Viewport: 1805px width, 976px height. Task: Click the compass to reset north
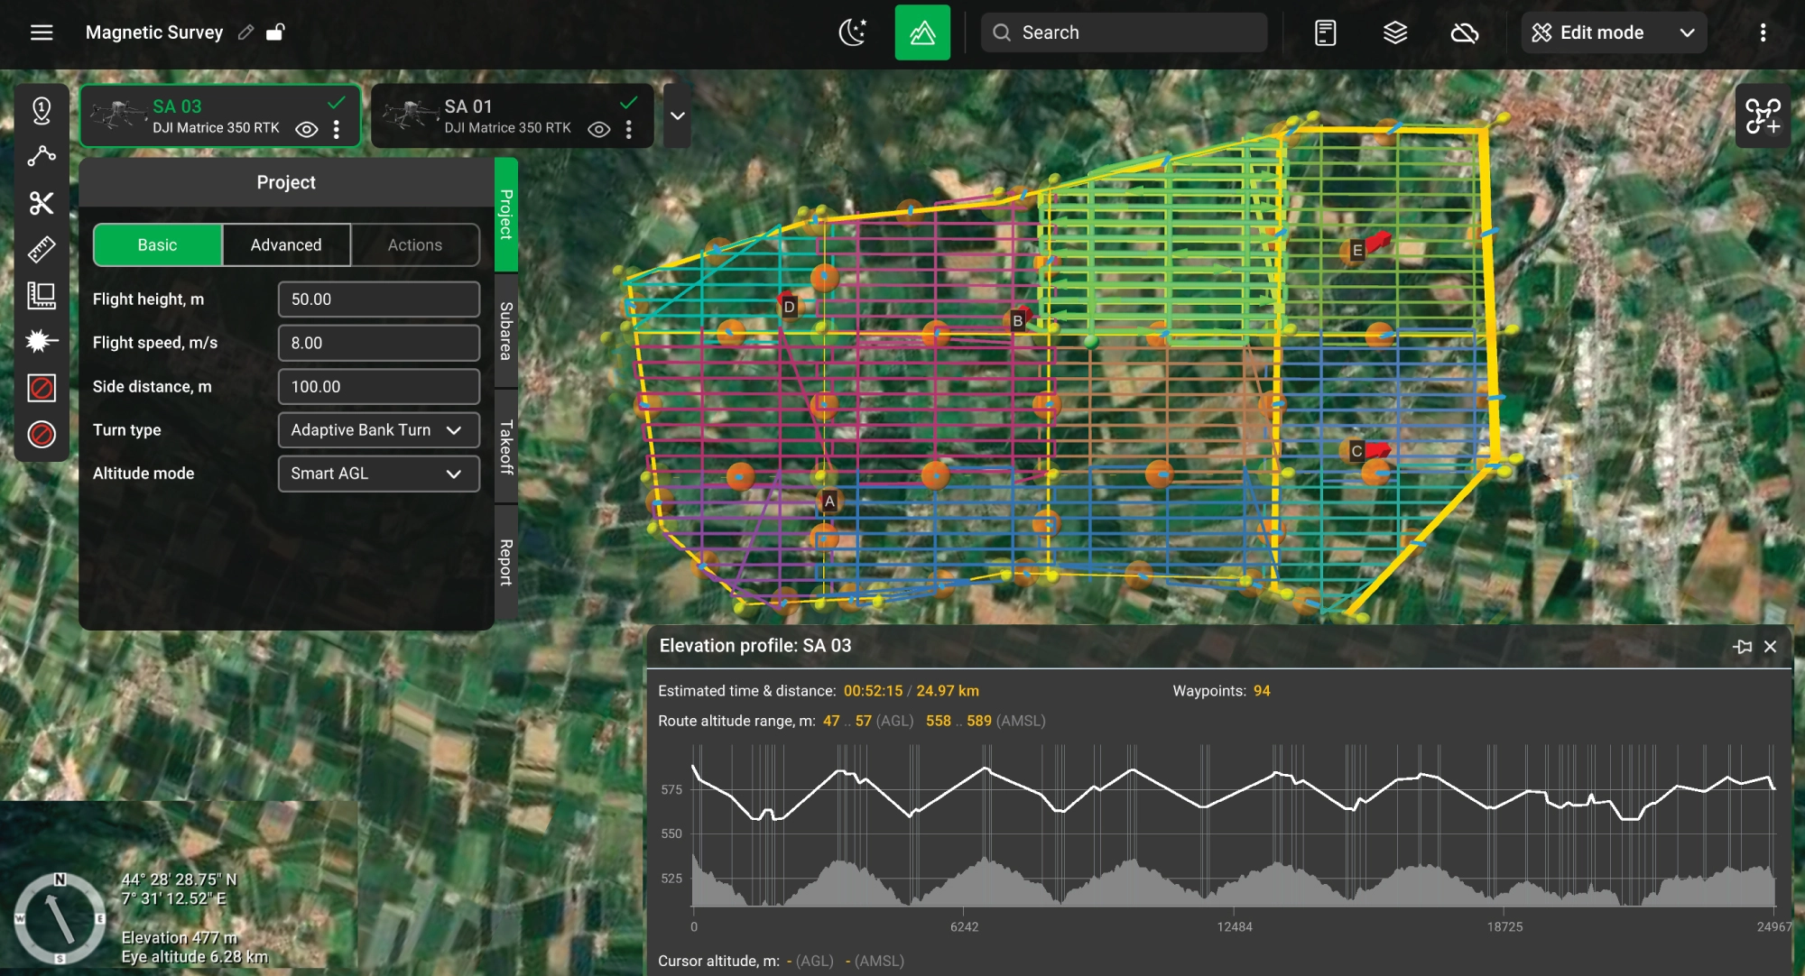(x=60, y=919)
